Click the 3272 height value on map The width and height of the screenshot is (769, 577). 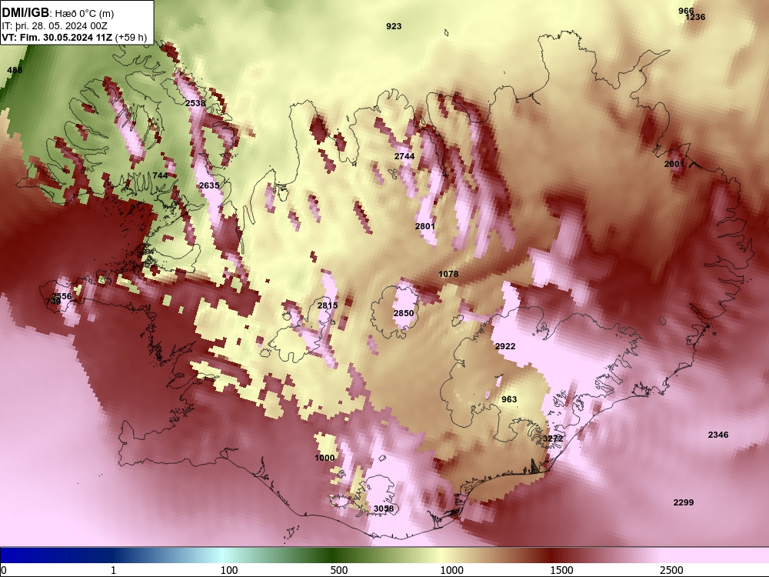coord(553,439)
